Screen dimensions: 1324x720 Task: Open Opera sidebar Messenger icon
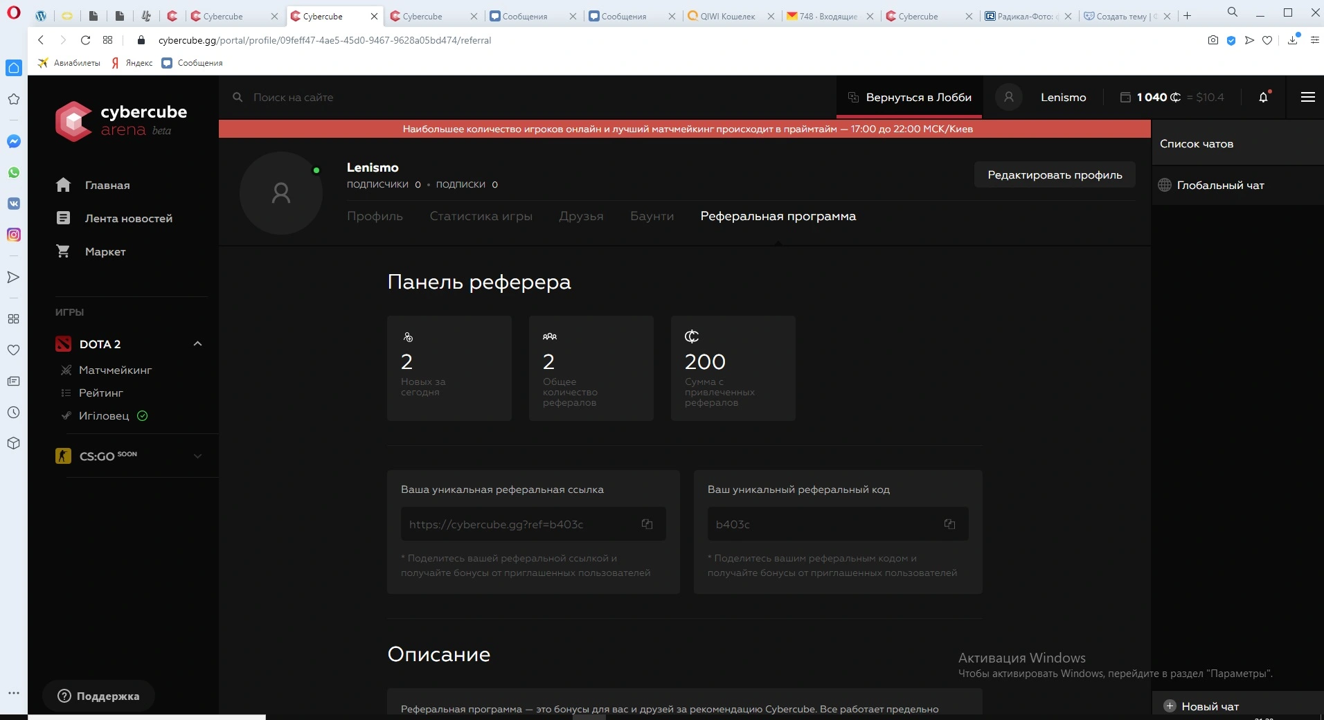point(14,141)
